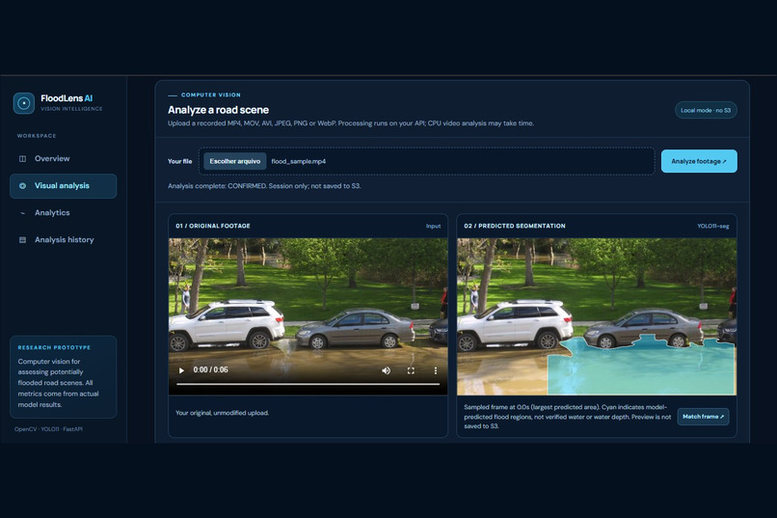Open the Overview page in sidebar
Screen dimensions: 777x518
click(x=63, y=158)
